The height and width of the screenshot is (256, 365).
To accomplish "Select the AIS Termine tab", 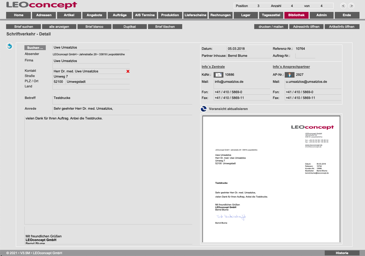I will (145, 15).
